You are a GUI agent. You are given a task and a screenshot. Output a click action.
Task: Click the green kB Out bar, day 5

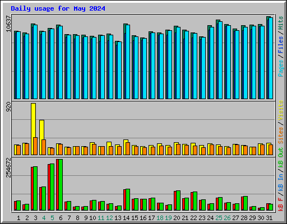[x=52, y=187]
